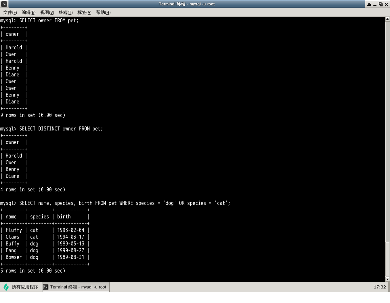Click the SELECT DISTINCT owner command line
This screenshot has height=303, width=390.
61,129
